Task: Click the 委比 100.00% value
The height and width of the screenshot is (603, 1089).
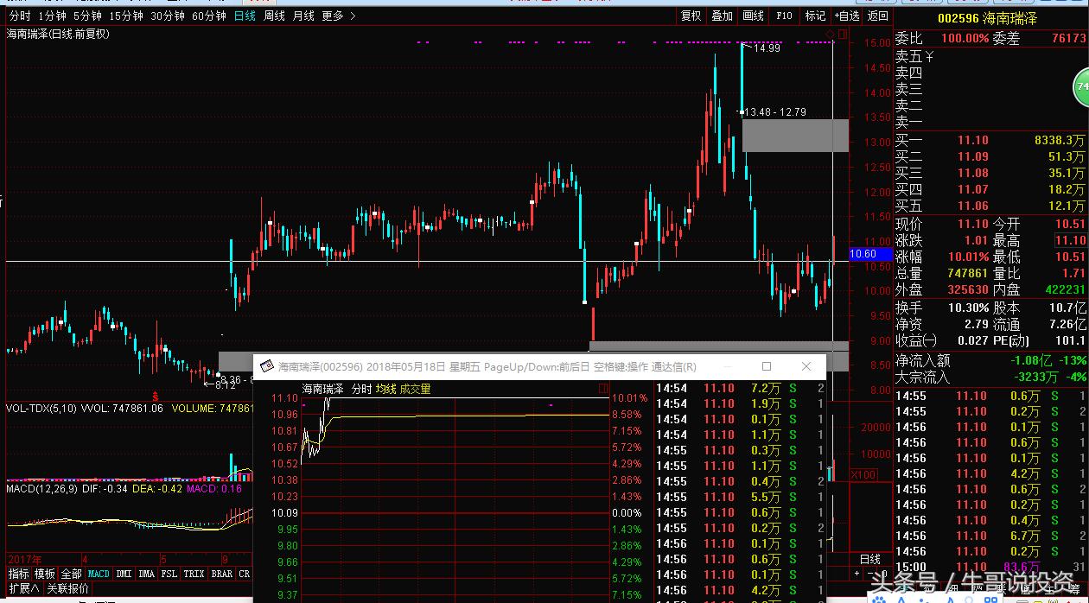Action: click(x=965, y=39)
